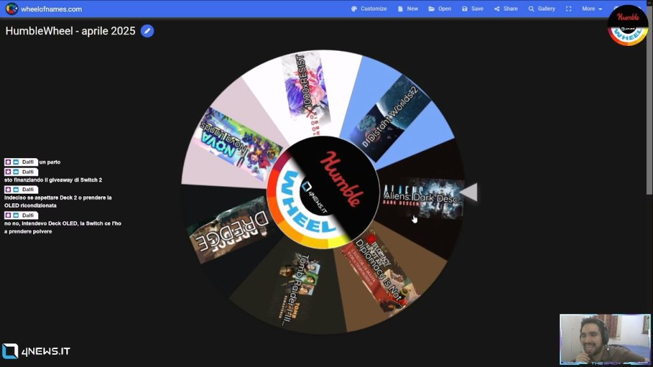Click the Aliens: Dark Descent wheel slice
653x367 pixels.
(x=423, y=198)
